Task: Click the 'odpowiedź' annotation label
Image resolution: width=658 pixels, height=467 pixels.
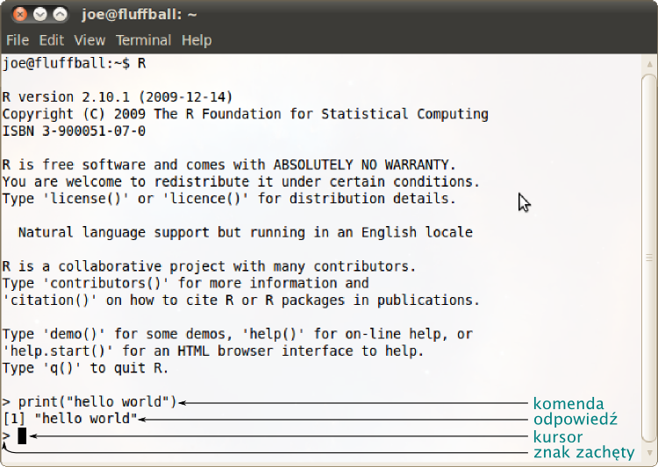Action: click(576, 419)
